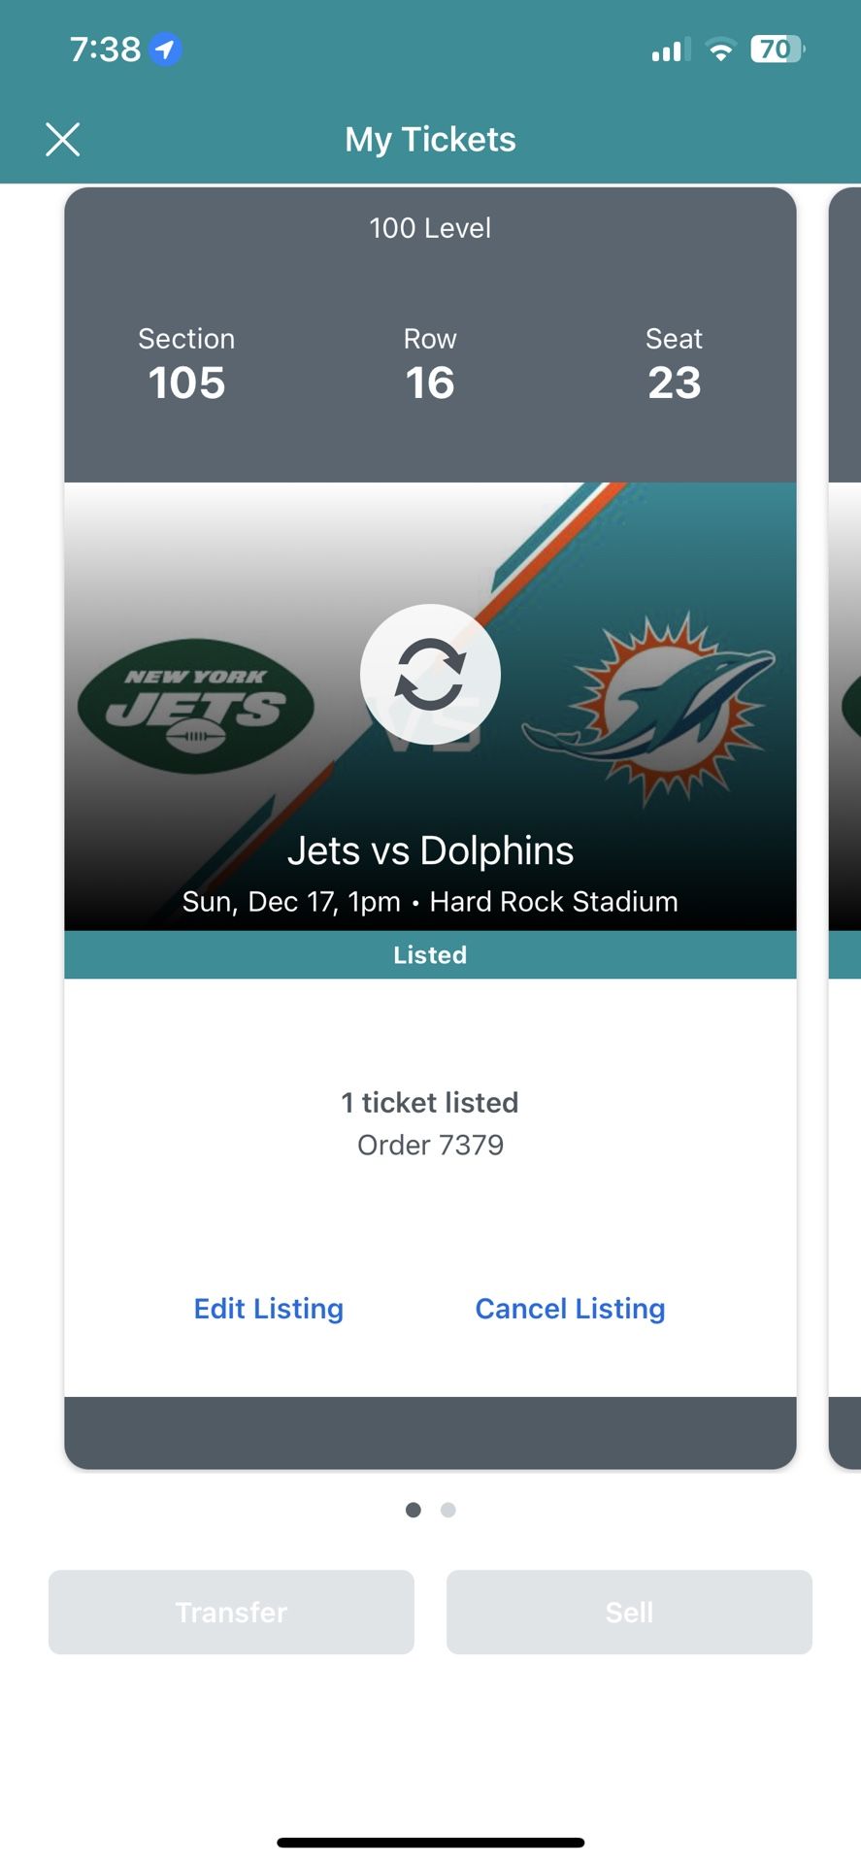
Task: Tap the cellular signal bars icon
Action: tap(670, 50)
